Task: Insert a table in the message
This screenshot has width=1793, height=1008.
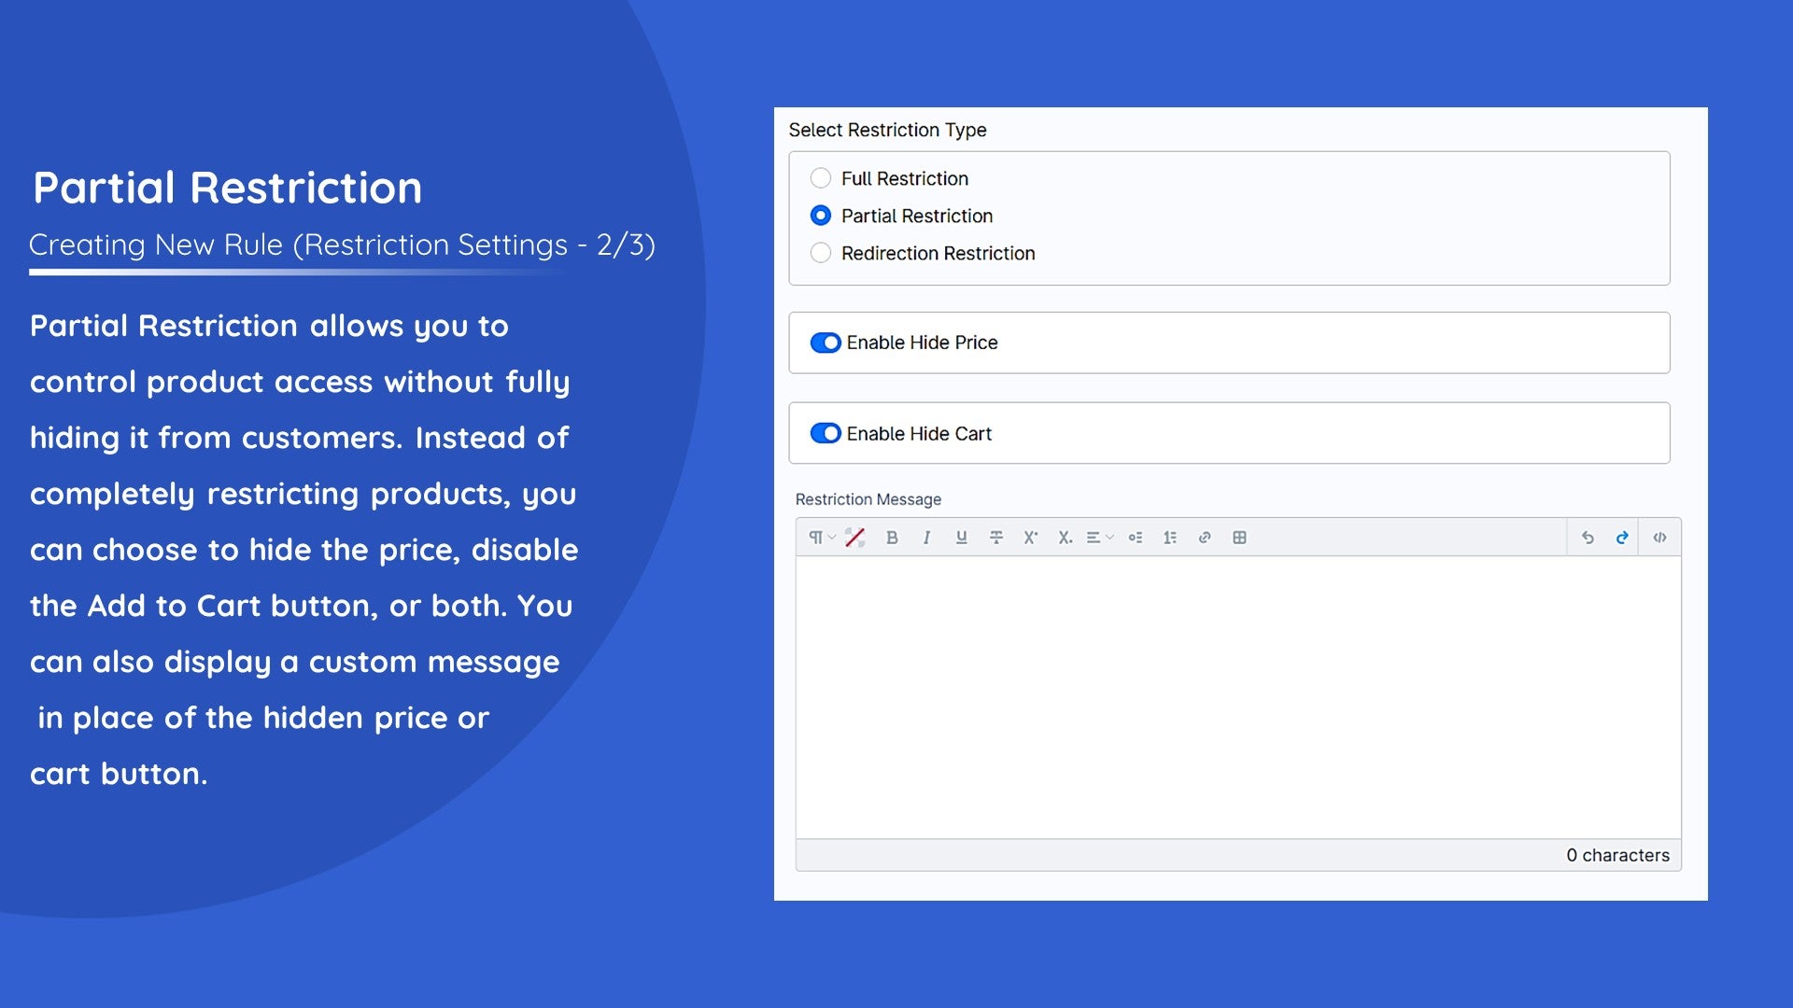Action: [x=1239, y=538]
